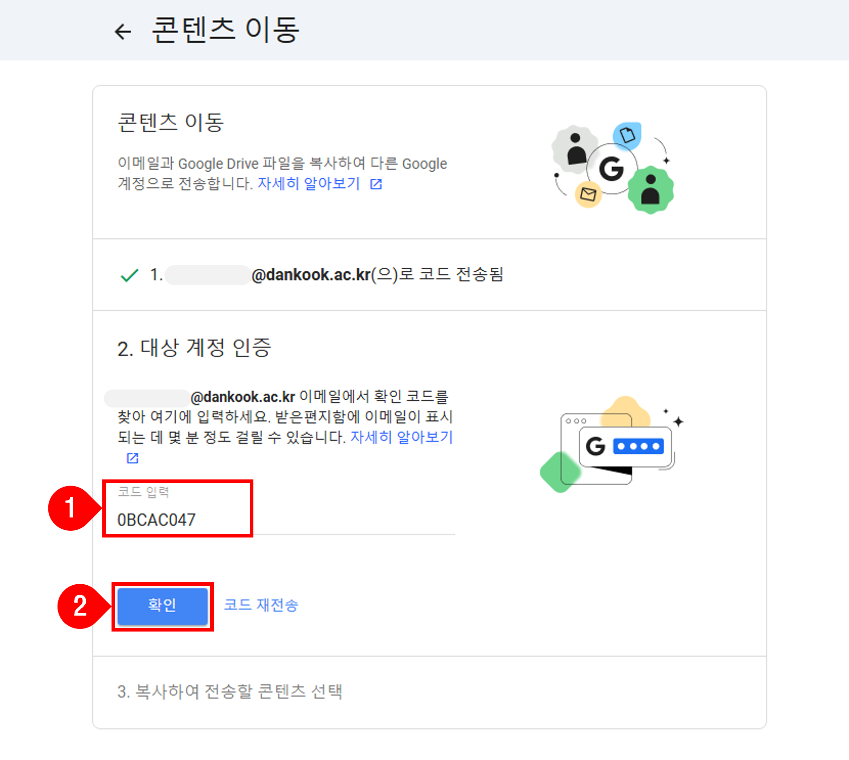Open 자세히 알아보기 link in step 2 text
Screen dimensions: 849x760
click(x=401, y=437)
